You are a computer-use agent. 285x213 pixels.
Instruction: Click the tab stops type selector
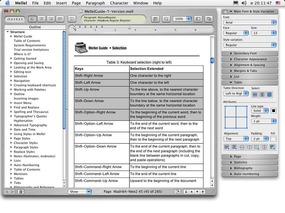[15, 19]
